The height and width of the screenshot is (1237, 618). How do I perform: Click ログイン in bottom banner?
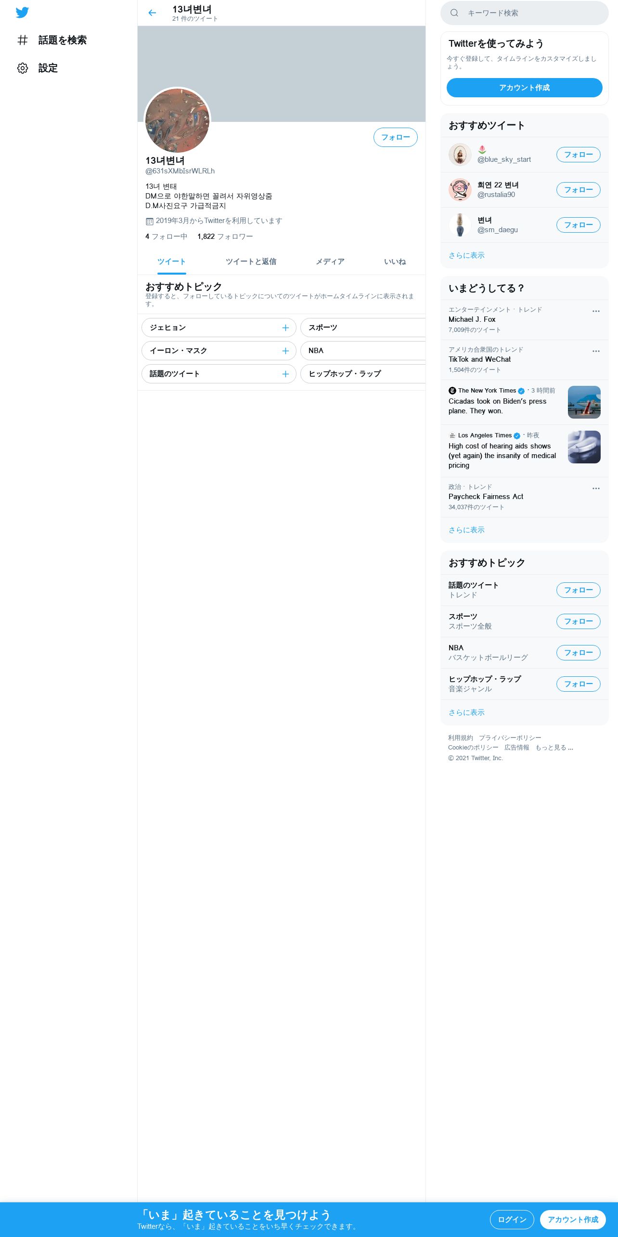(x=512, y=1220)
